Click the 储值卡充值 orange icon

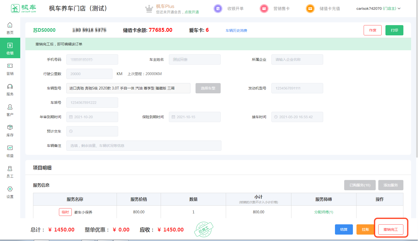310,9
